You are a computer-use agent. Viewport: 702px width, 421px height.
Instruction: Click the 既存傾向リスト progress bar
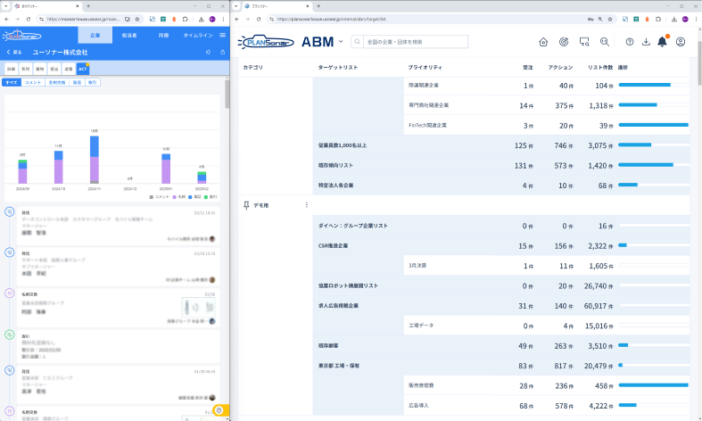653,165
